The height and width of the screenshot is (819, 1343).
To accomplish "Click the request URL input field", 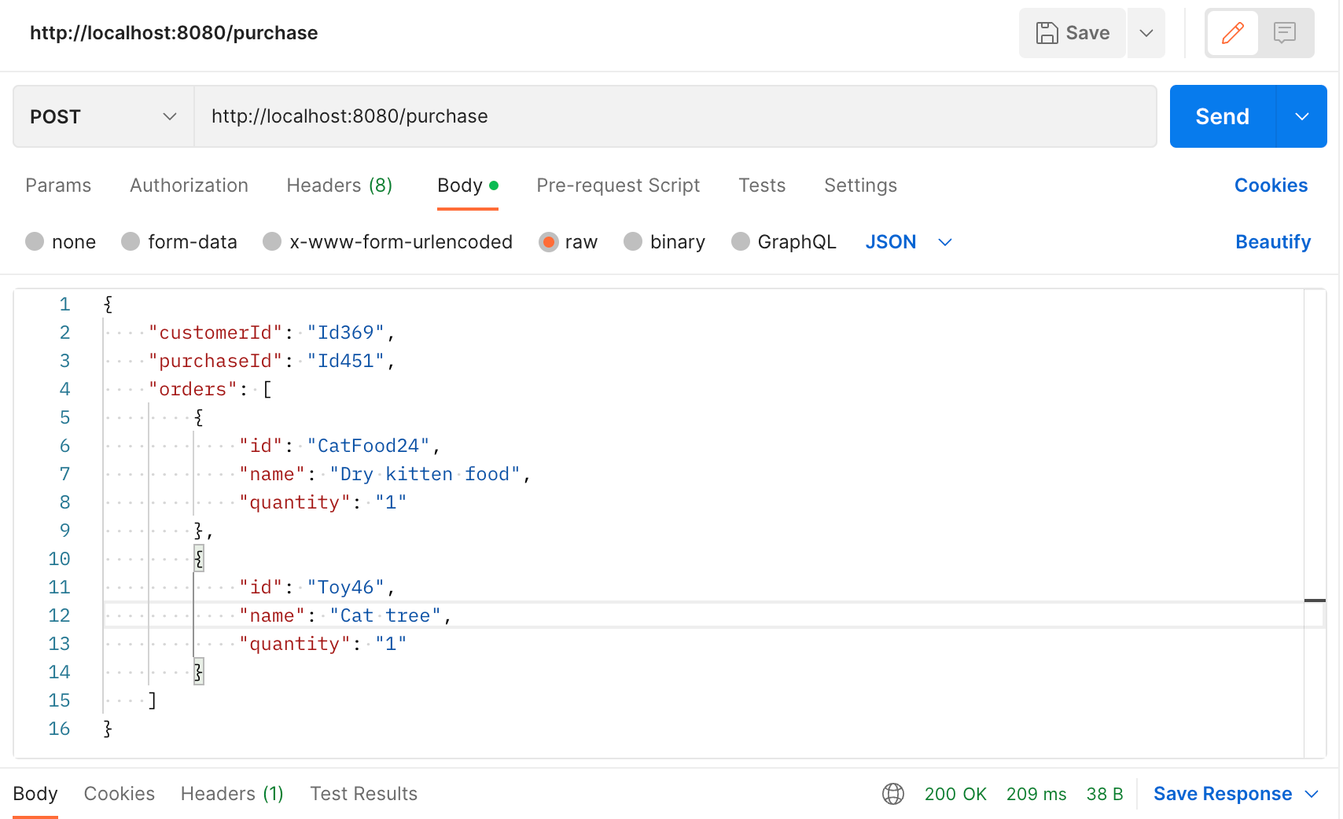I will [675, 116].
